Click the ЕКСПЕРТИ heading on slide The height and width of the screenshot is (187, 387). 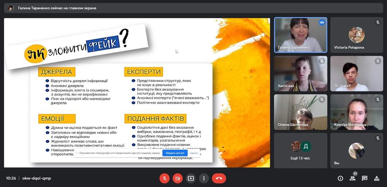pos(144,72)
